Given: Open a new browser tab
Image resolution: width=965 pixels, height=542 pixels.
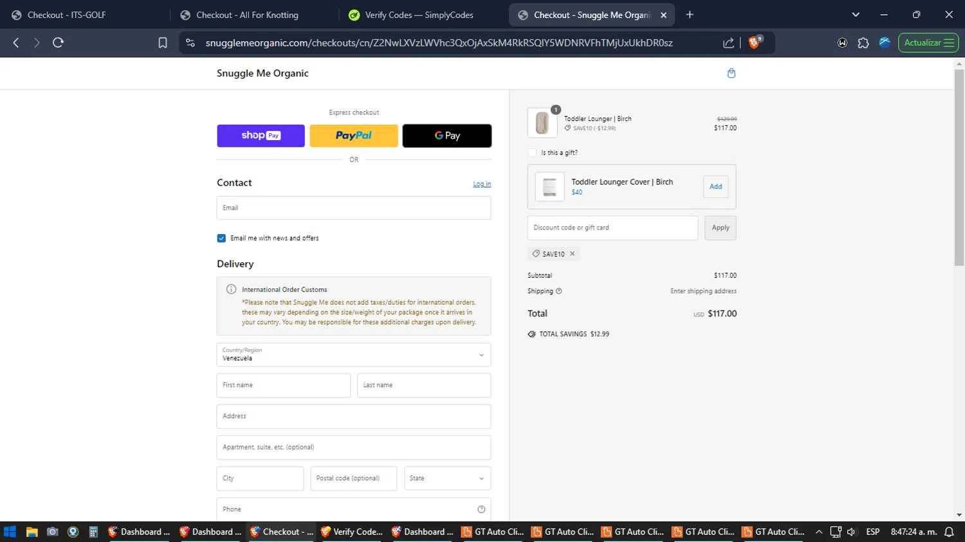Looking at the screenshot, I should tap(690, 15).
